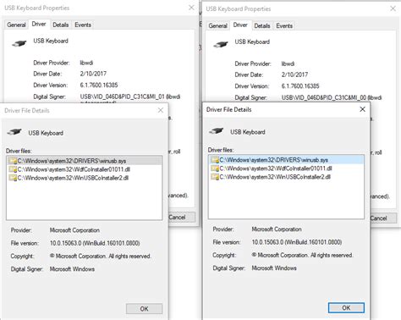Open General tab in right USB Keyboard Properties

(x=217, y=25)
